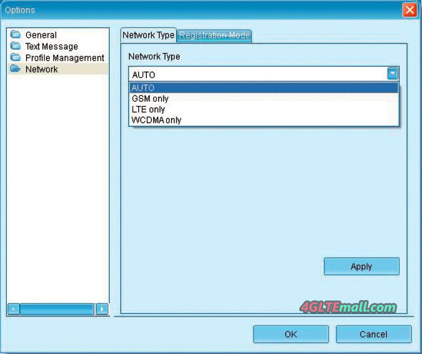
Task: Go to Profile Management section
Action: click(x=64, y=58)
